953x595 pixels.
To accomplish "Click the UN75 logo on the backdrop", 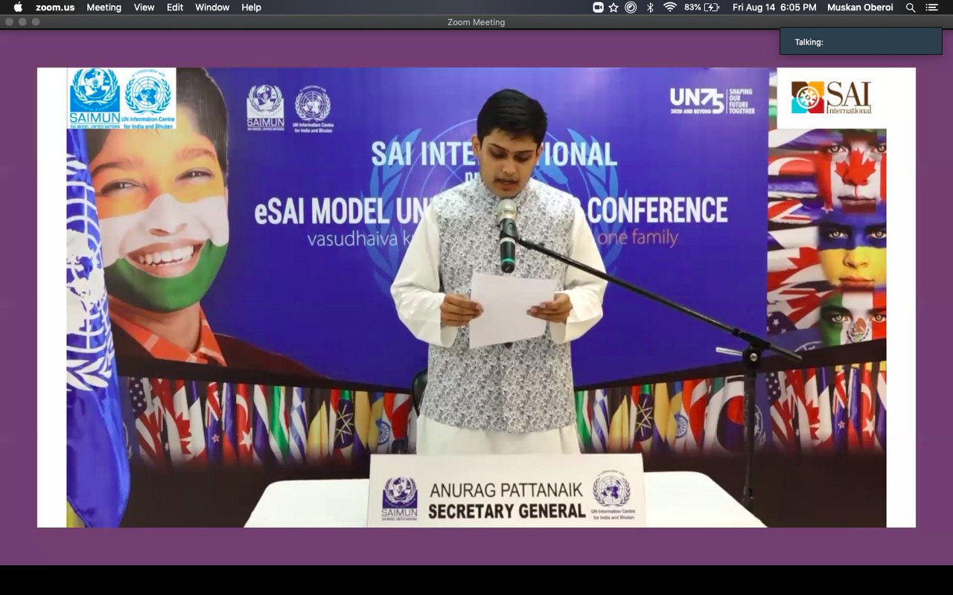I will 712,101.
